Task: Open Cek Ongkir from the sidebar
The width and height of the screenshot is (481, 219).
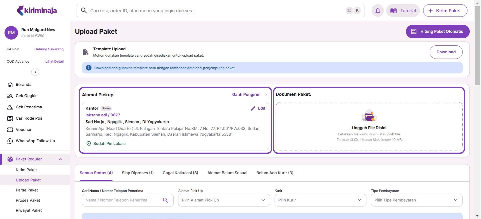Action: [x=26, y=96]
